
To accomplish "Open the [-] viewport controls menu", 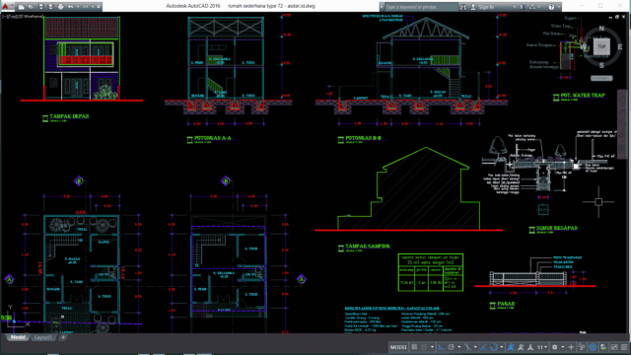I will 4,17.
